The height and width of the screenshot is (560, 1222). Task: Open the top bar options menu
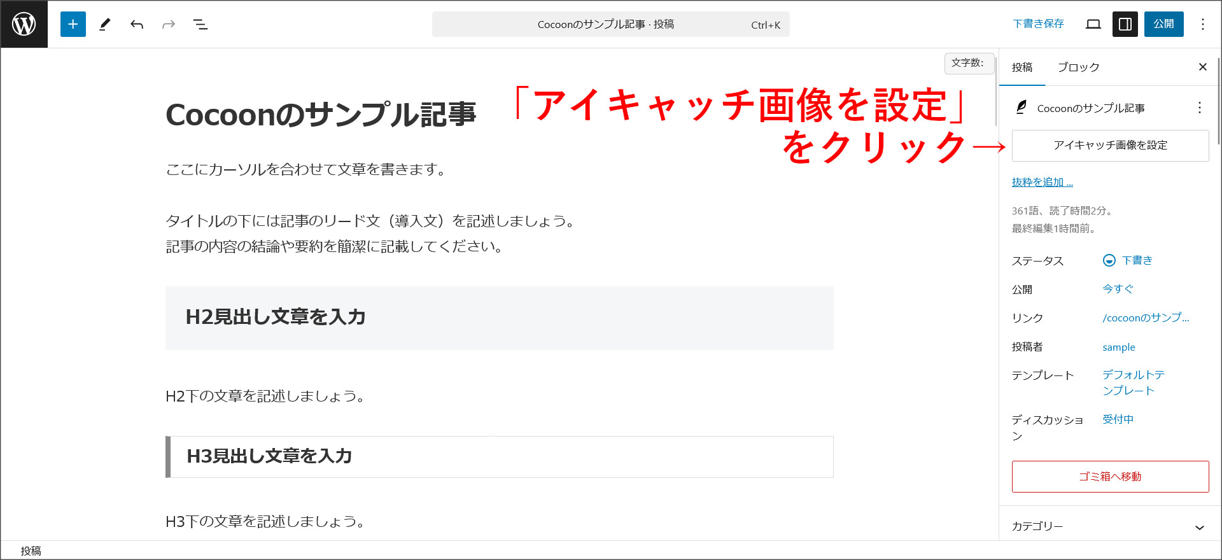coord(1203,24)
